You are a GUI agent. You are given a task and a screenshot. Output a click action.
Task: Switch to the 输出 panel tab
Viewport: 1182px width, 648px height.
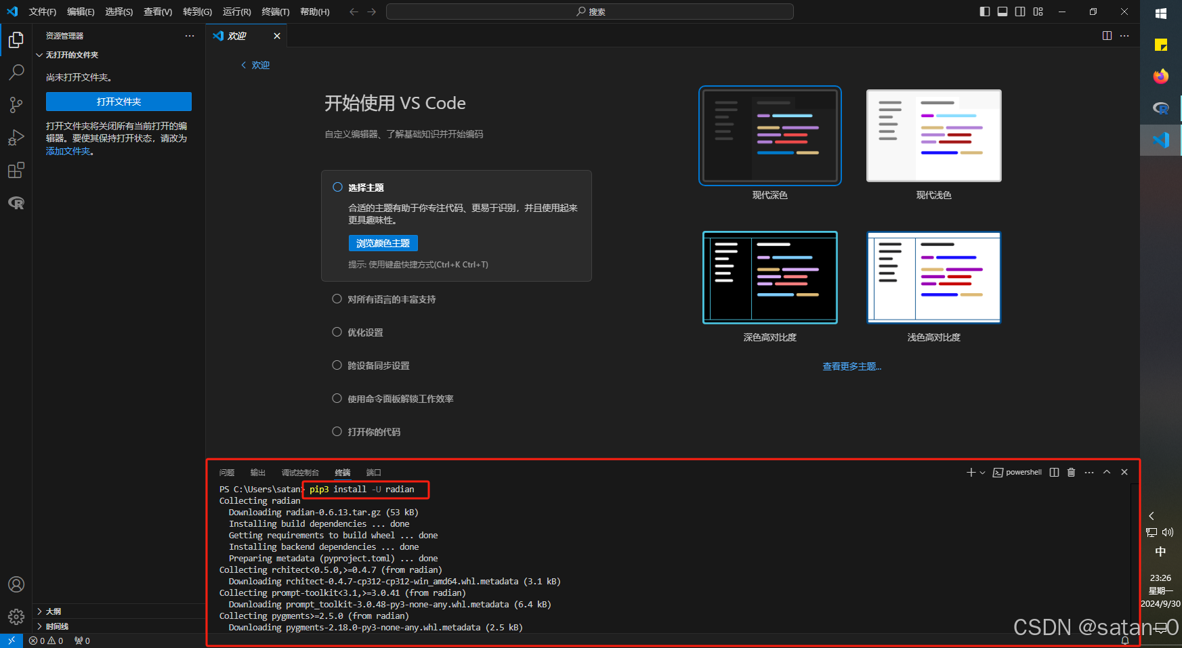(x=257, y=473)
